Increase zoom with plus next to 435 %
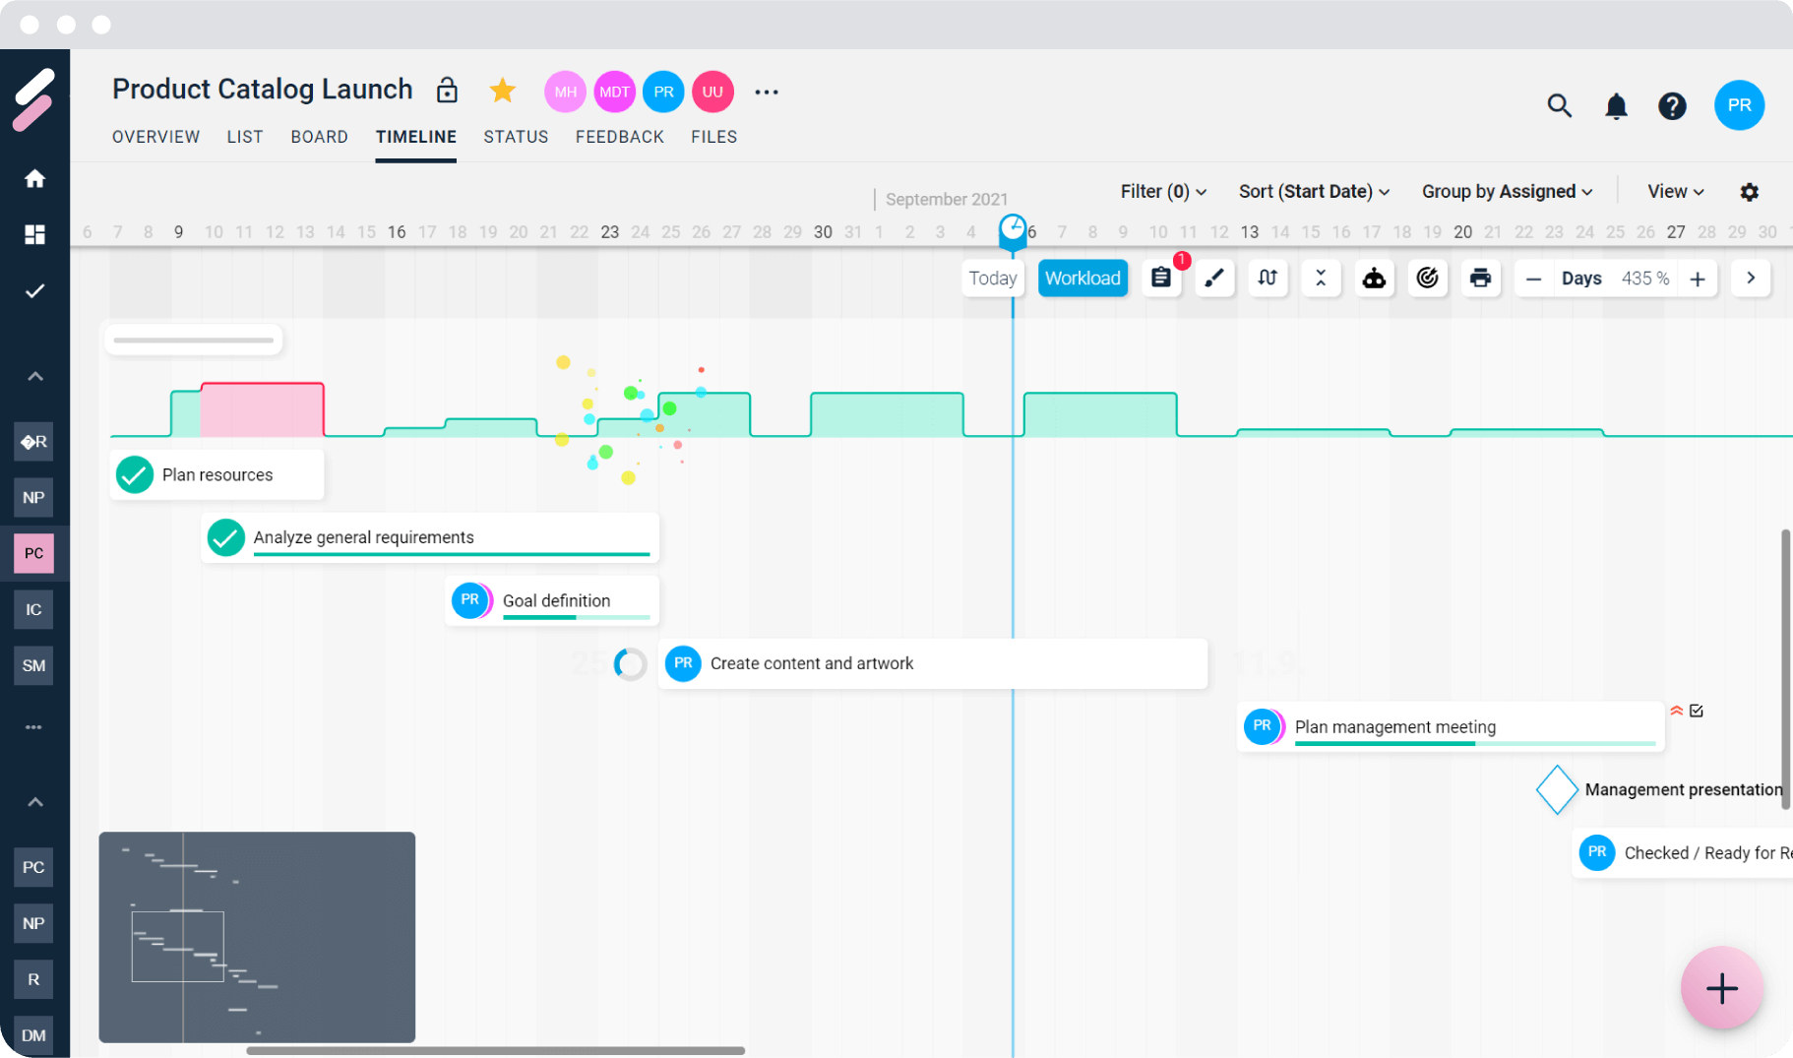Image resolution: width=1793 pixels, height=1058 pixels. 1698,280
